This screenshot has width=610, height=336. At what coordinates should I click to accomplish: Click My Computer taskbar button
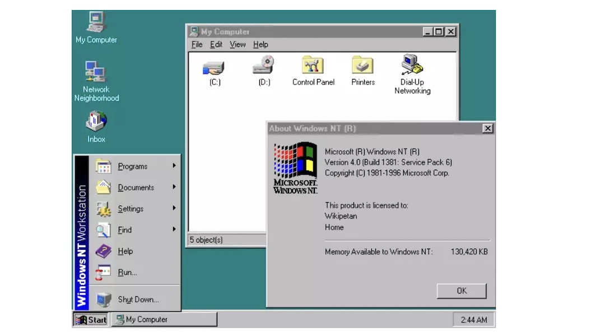[164, 320]
